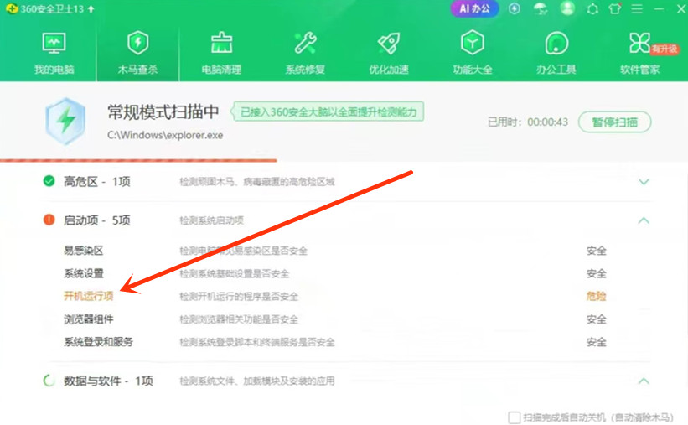Click the hexagon shield icon beside AI 办公

coord(515,8)
